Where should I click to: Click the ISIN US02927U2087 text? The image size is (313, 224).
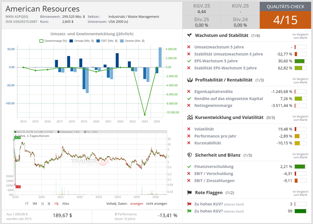[x=21, y=22]
